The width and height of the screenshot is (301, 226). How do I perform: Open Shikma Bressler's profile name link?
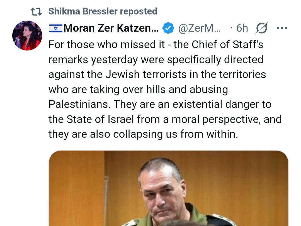(x=83, y=11)
